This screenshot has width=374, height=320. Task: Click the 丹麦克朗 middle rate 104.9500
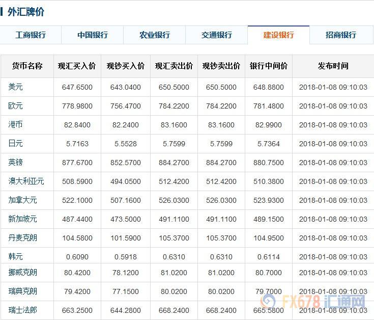tap(269, 238)
